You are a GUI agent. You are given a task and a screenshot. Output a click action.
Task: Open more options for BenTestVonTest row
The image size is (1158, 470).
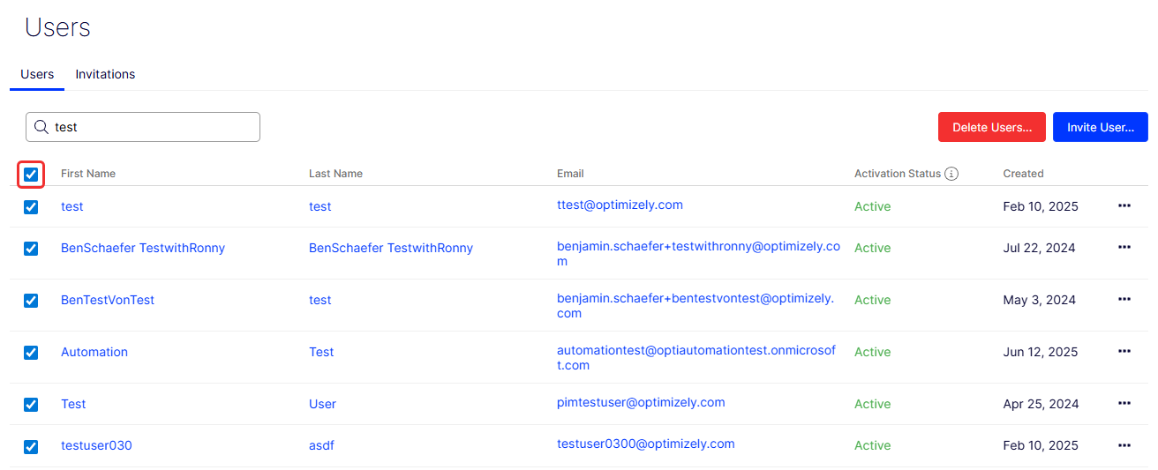point(1124,299)
